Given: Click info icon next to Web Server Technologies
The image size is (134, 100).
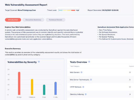Looking at the screenshot, I should [91, 80].
